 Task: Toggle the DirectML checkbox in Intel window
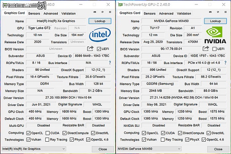[x=93, y=133]
